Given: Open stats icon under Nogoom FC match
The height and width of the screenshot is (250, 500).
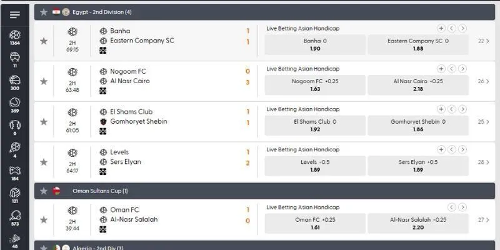Looking at the screenshot, I should [104, 91].
